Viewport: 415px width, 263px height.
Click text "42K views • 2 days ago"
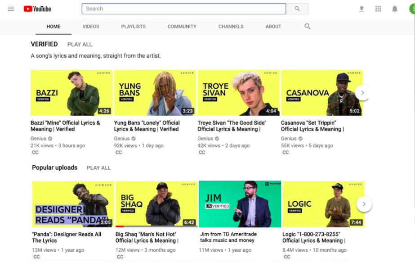223,145
